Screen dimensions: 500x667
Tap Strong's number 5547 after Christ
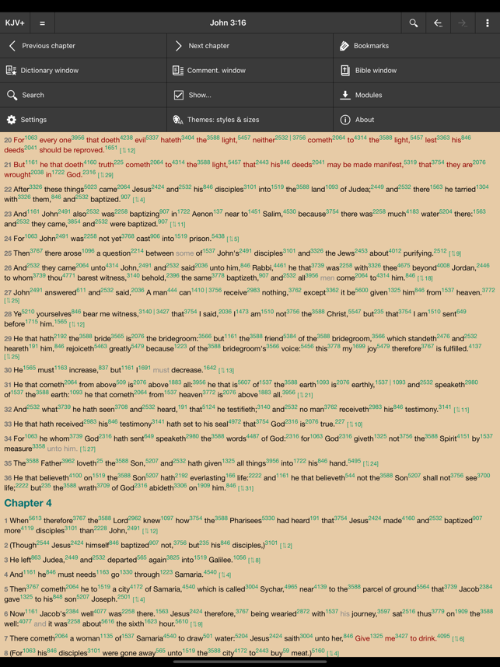(354, 312)
